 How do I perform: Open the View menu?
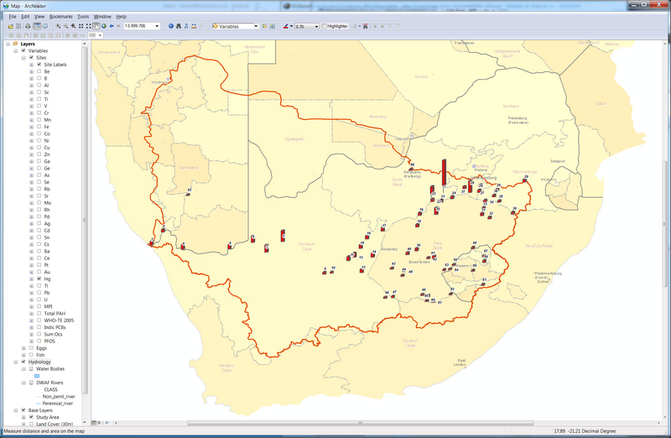(39, 16)
